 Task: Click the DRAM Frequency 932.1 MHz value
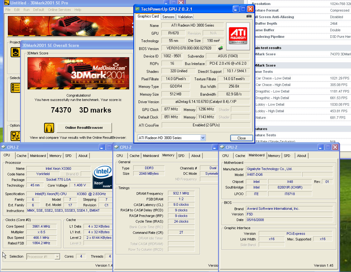181,193
